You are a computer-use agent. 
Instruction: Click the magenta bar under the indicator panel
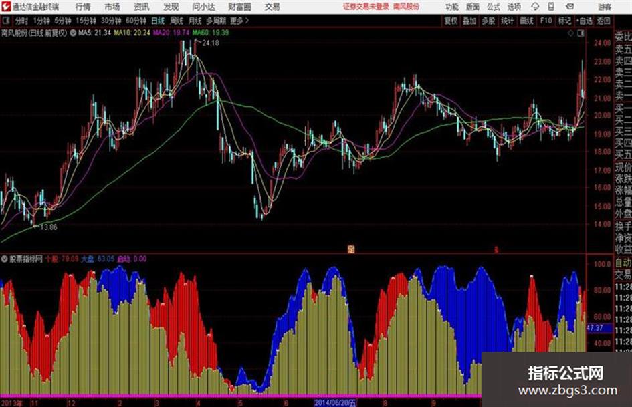click(x=241, y=396)
